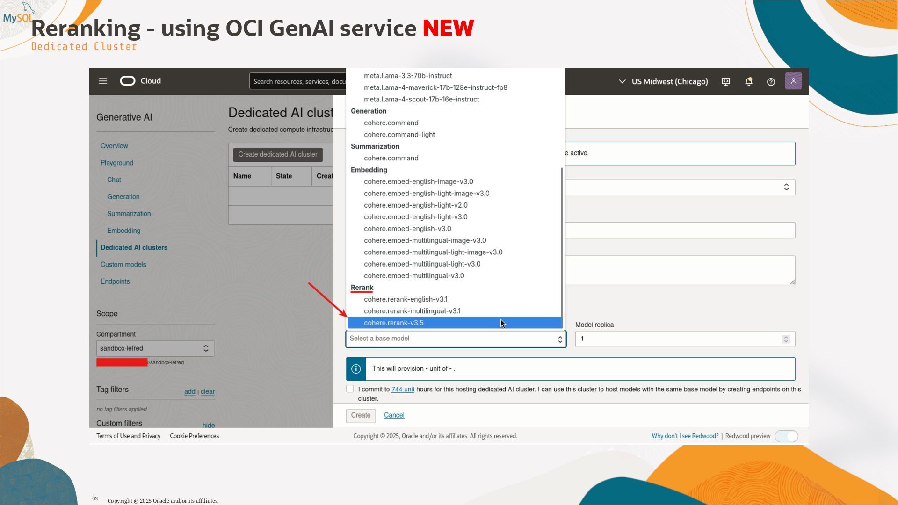
Task: Select cohere.rerank-v3.5 from the list
Action: click(394, 323)
